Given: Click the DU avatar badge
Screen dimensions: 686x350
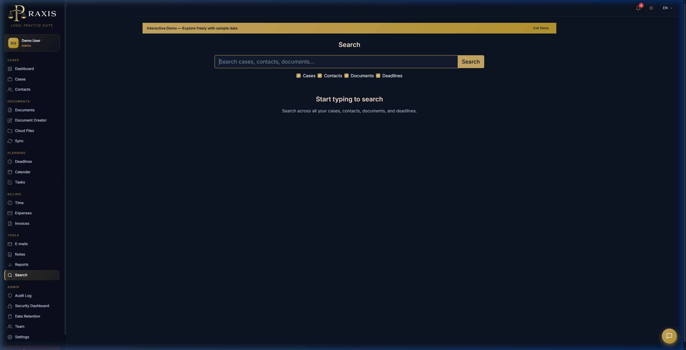Looking at the screenshot, I should (x=13, y=43).
